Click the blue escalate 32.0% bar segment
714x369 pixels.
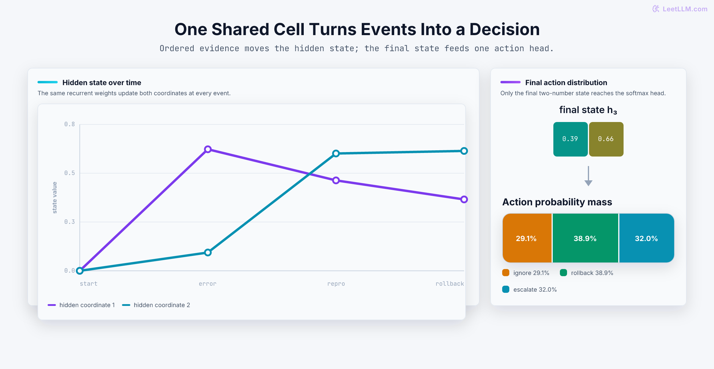click(646, 238)
